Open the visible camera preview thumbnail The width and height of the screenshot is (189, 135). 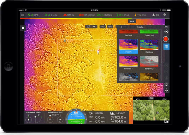[x=151, y=110]
